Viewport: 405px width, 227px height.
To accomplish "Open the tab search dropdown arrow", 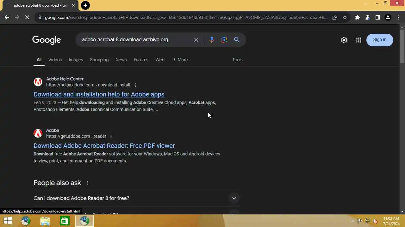I will [365, 3].
